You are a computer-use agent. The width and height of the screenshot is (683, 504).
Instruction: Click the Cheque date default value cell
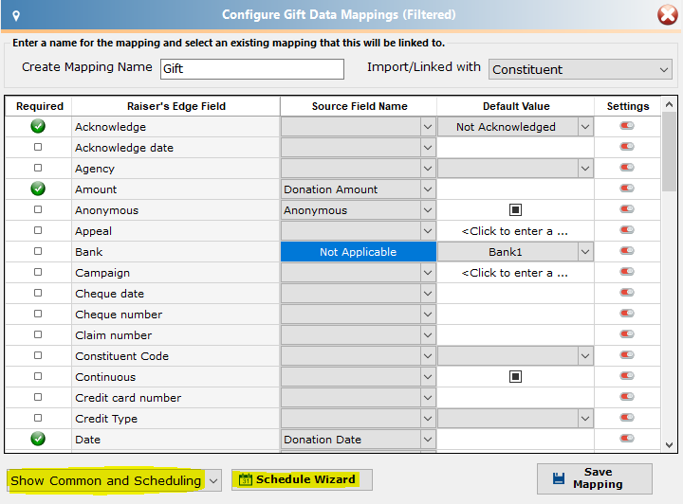coord(515,294)
